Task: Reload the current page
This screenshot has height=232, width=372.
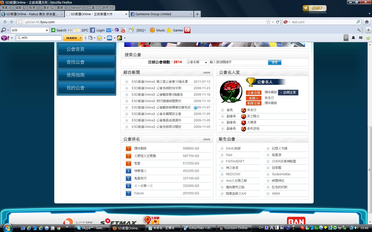Action: [277, 22]
